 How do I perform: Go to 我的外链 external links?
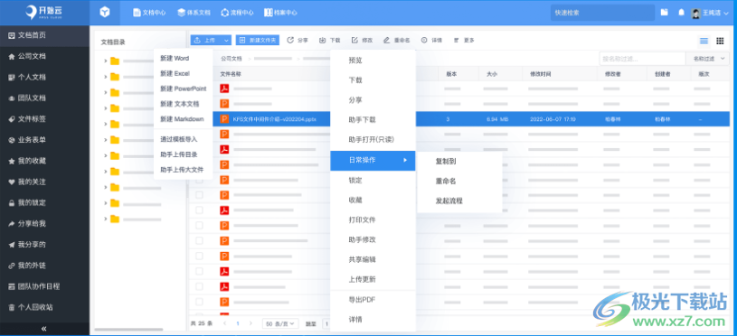[44, 266]
